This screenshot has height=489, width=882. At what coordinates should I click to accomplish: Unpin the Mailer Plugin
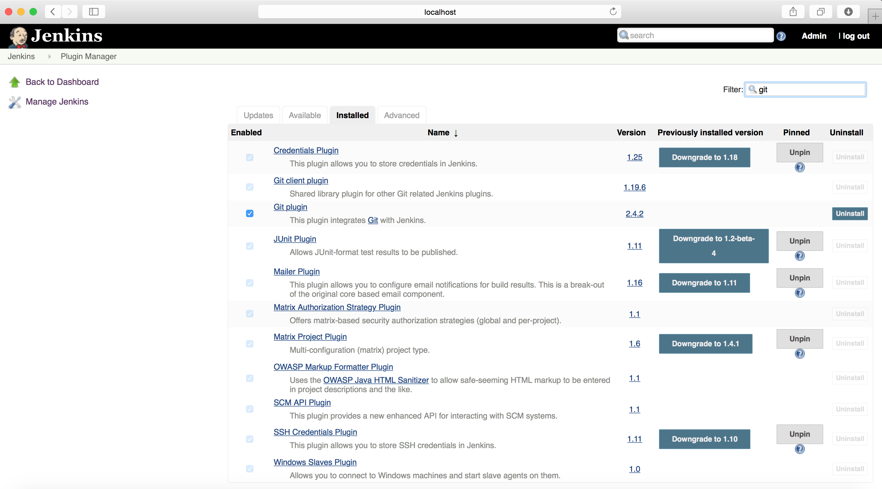(800, 278)
